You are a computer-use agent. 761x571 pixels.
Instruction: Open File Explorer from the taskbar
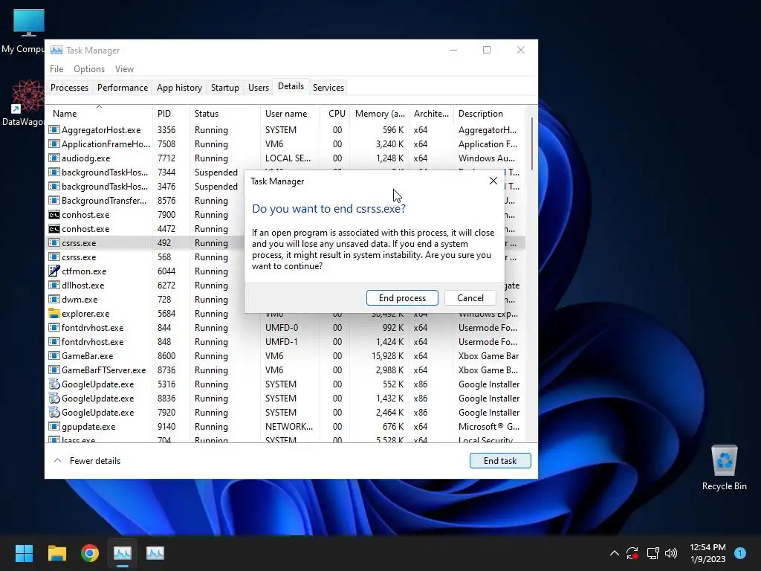click(x=56, y=553)
